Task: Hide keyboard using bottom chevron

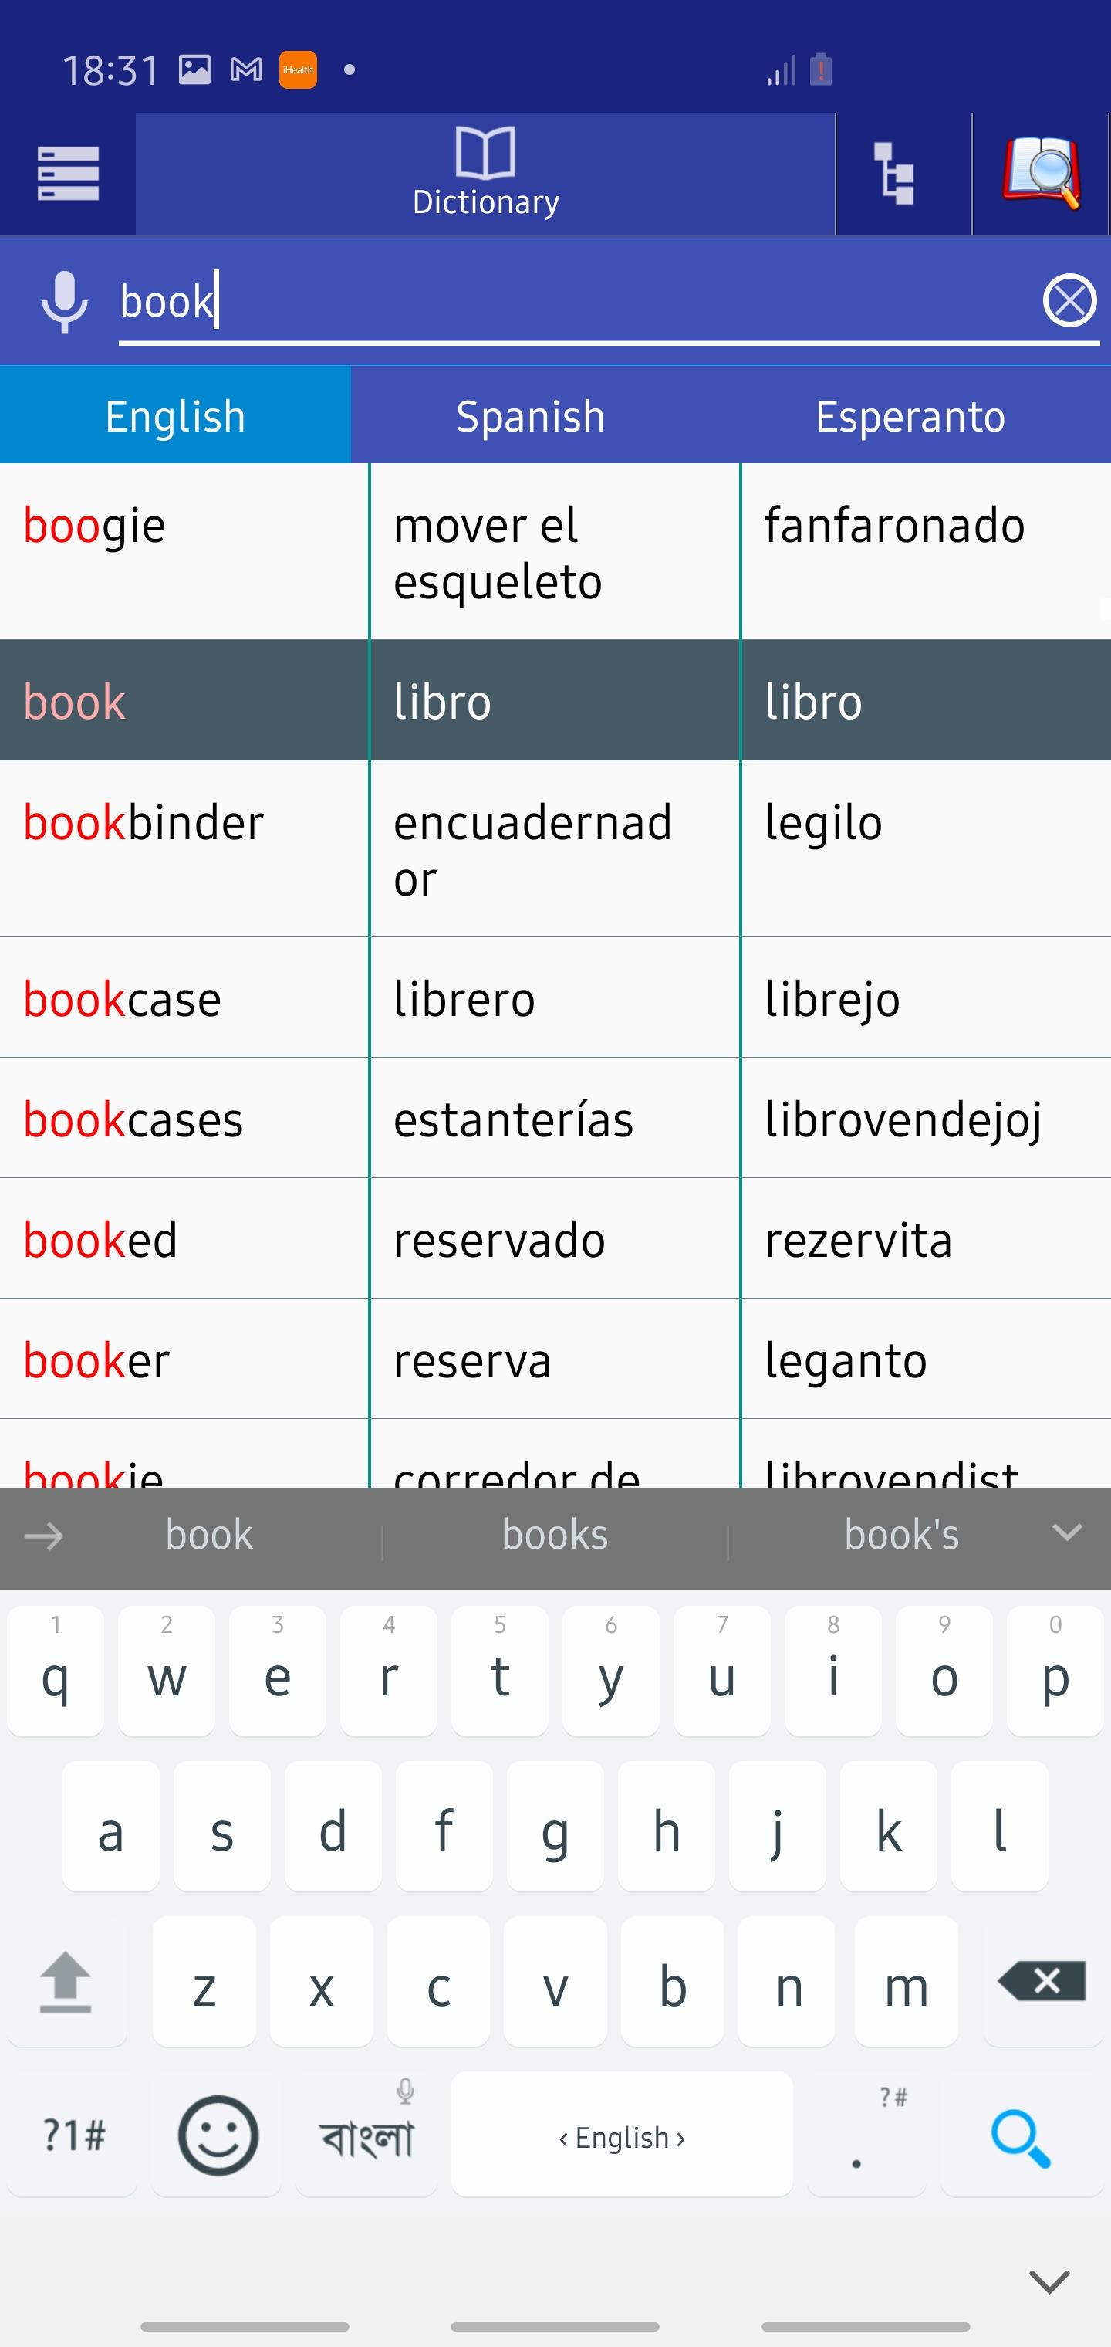Action: 1049,2281
